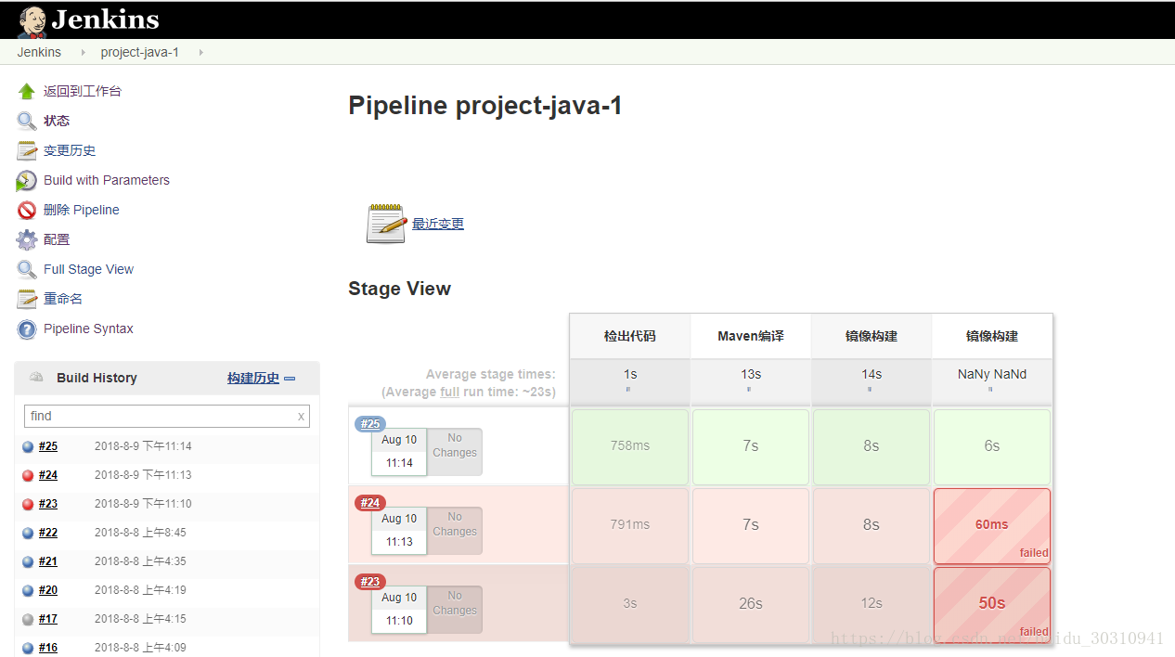The height and width of the screenshot is (657, 1175).
Task: Click the Jenkins butler logo icon
Action: click(32, 20)
